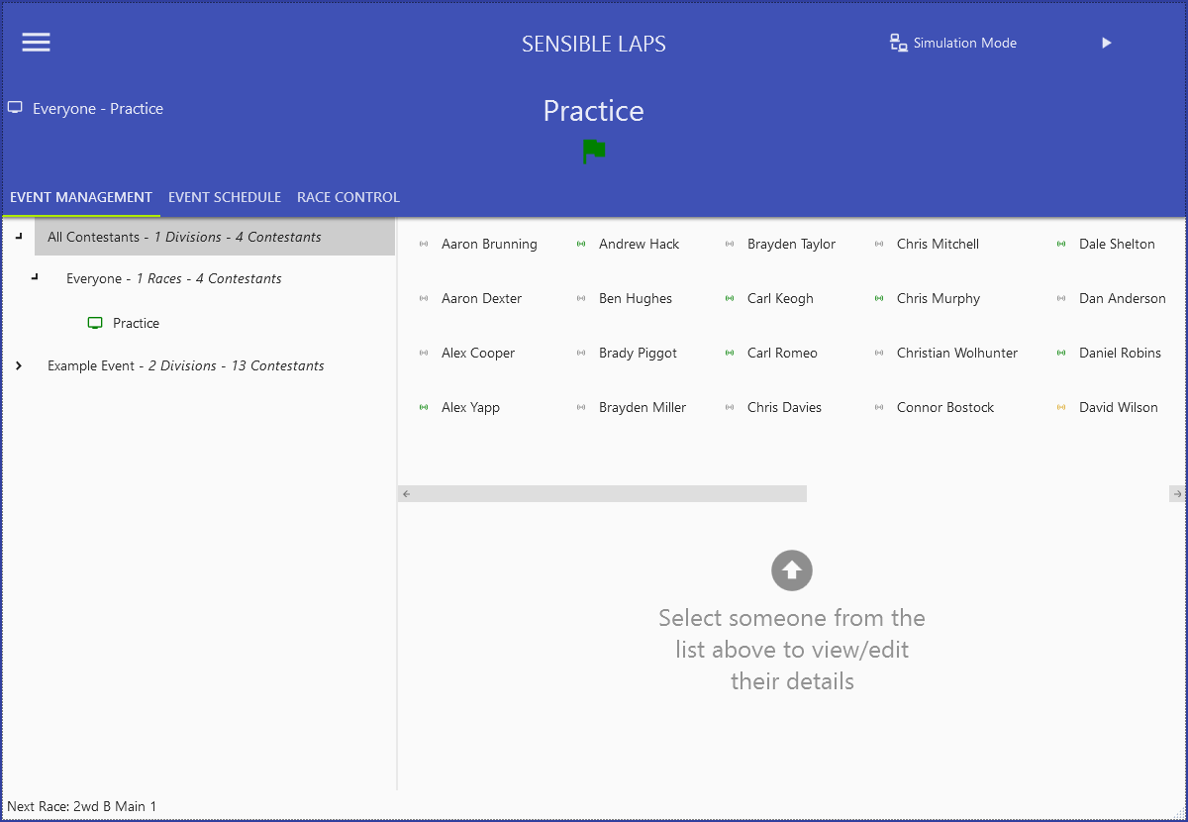Click yellow transponder icon beside David Wilson

pos(1061,407)
